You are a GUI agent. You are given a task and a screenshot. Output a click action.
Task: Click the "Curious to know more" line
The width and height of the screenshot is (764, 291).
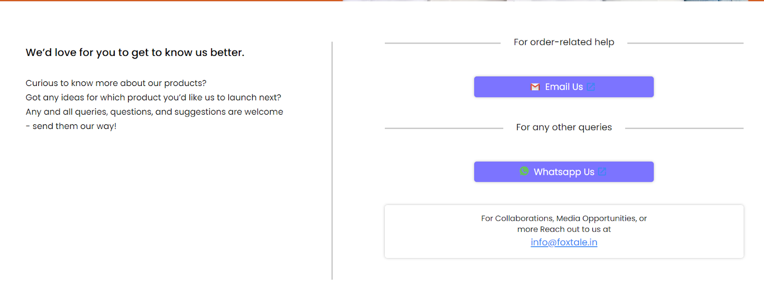tap(116, 83)
